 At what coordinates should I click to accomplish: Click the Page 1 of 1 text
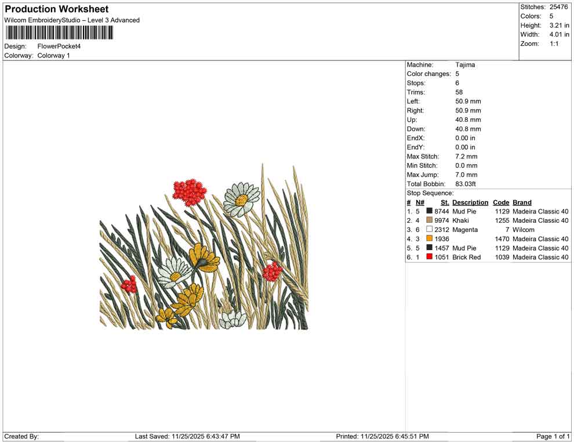tap(553, 436)
